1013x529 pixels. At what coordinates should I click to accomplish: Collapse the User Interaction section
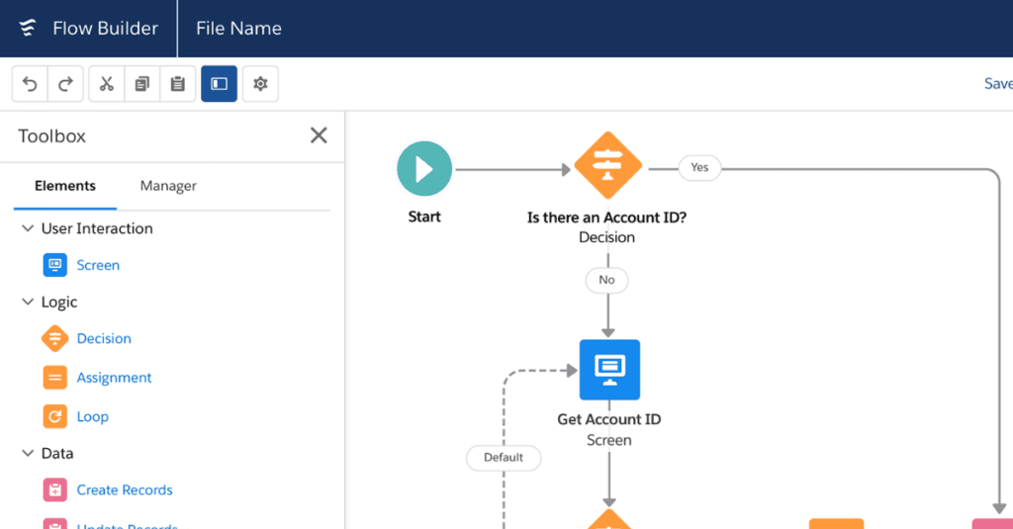coord(28,228)
